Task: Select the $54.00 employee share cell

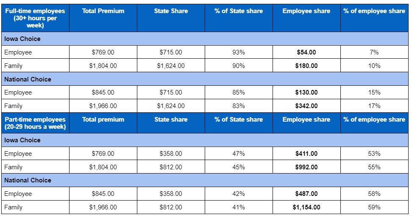Action: click(x=306, y=52)
